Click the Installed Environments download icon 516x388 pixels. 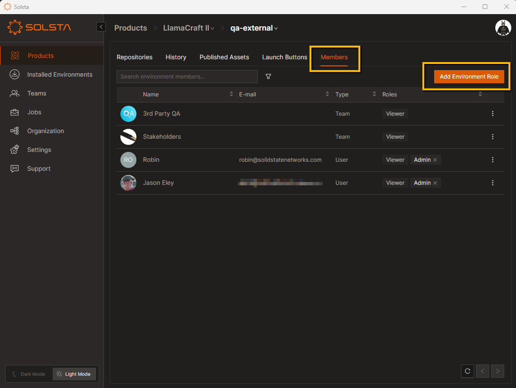(x=15, y=74)
